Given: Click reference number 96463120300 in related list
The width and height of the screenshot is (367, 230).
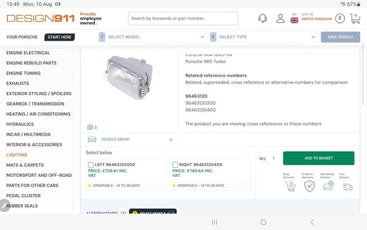Looking at the screenshot, I should click(x=200, y=103).
